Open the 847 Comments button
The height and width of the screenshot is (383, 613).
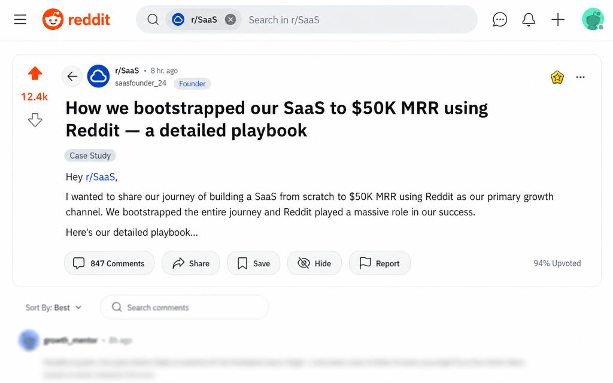[x=109, y=263]
